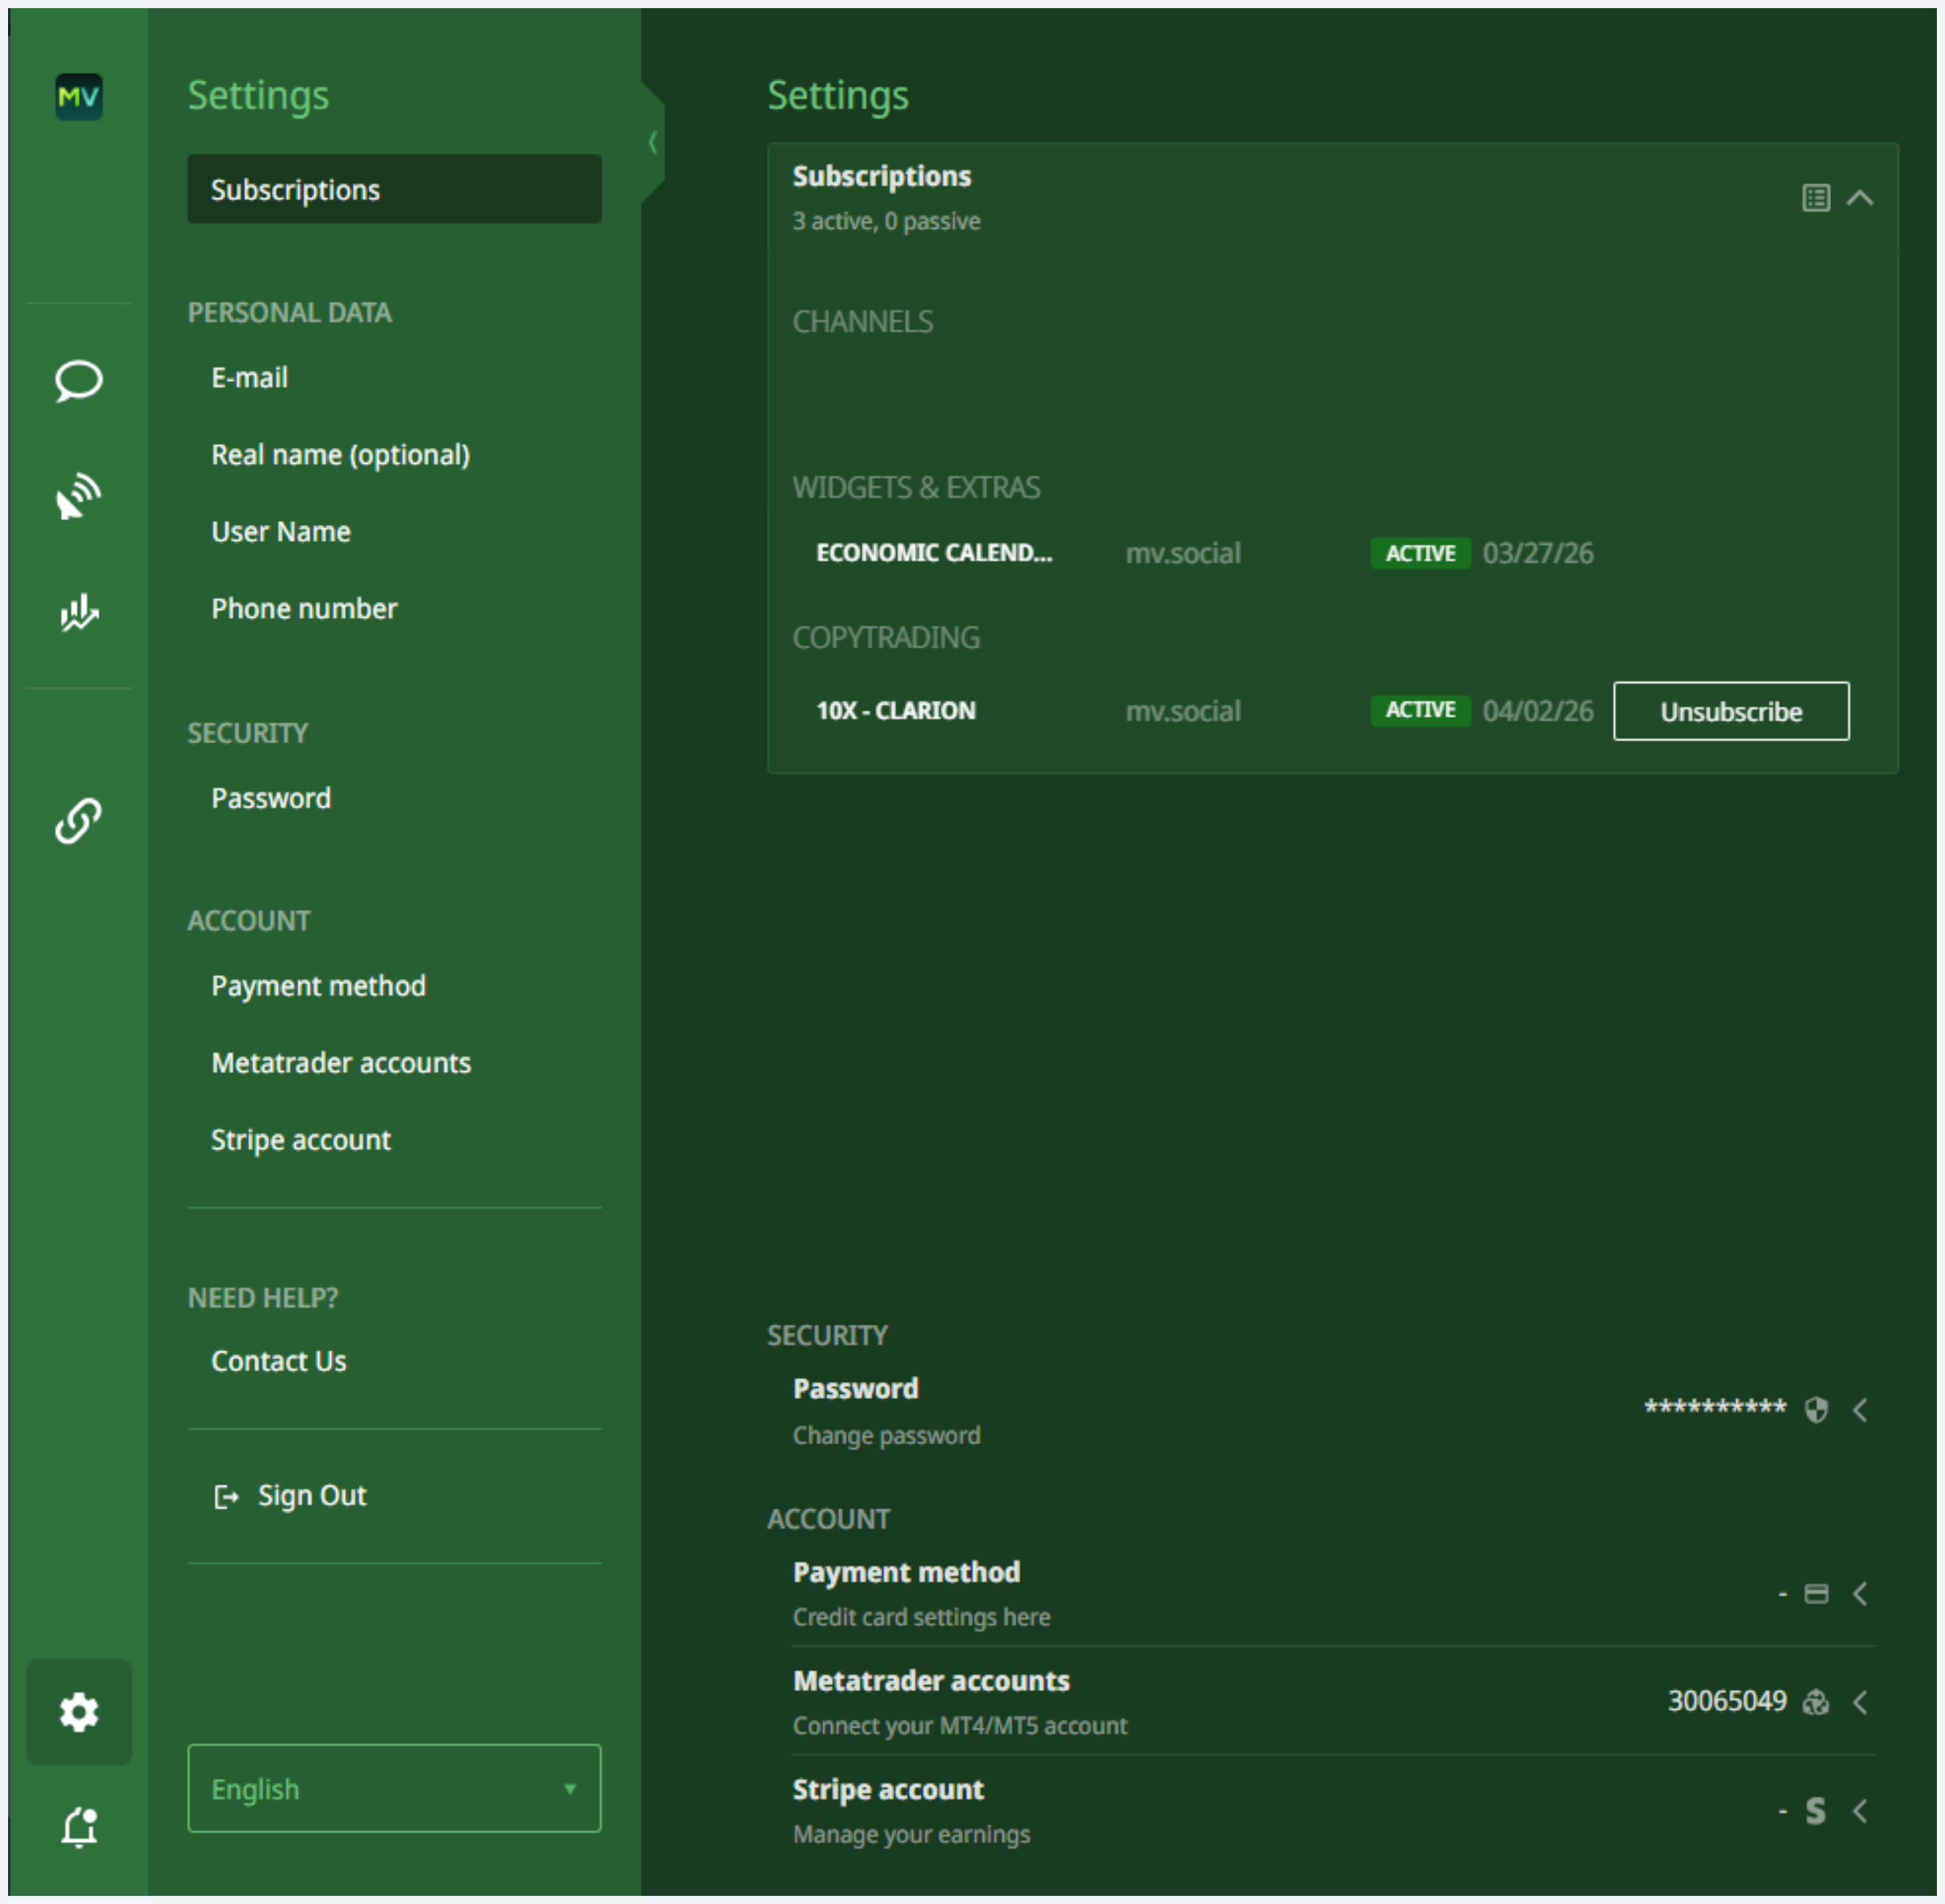Click the Metatrader account number 30065049
Screen dimensions: 1945x1904
1726,1702
